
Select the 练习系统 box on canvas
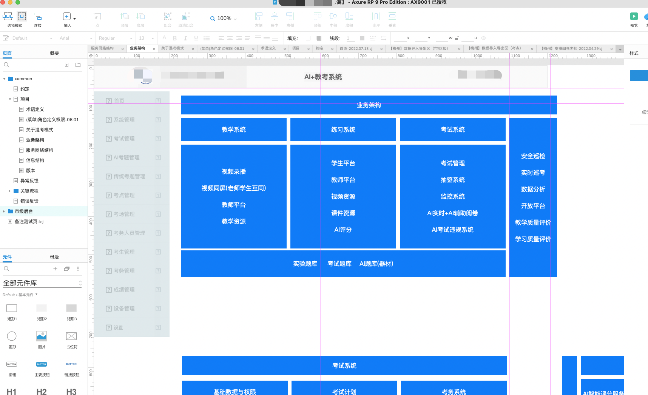[x=343, y=130]
